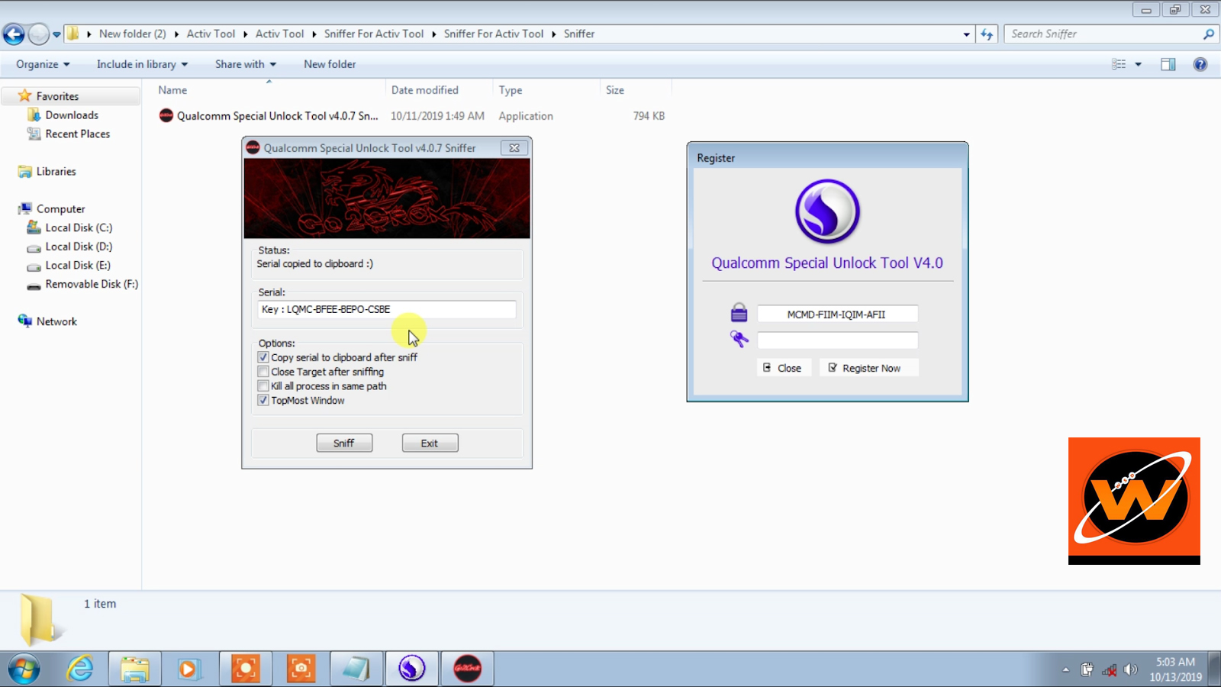
Task: Open the Explorer help icon
Action: tap(1200, 64)
